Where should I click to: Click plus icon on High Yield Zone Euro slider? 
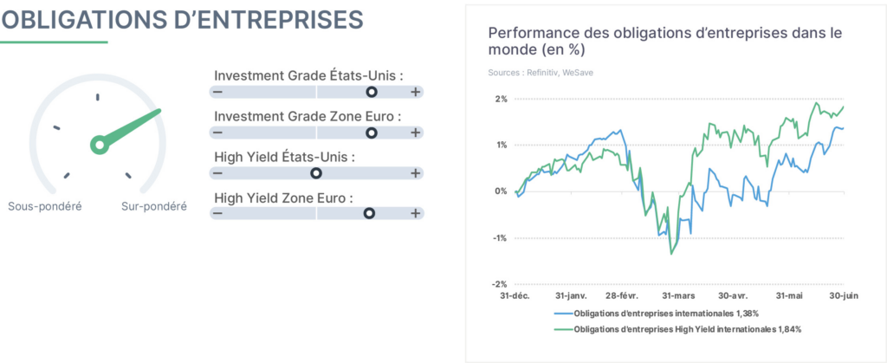tap(416, 213)
